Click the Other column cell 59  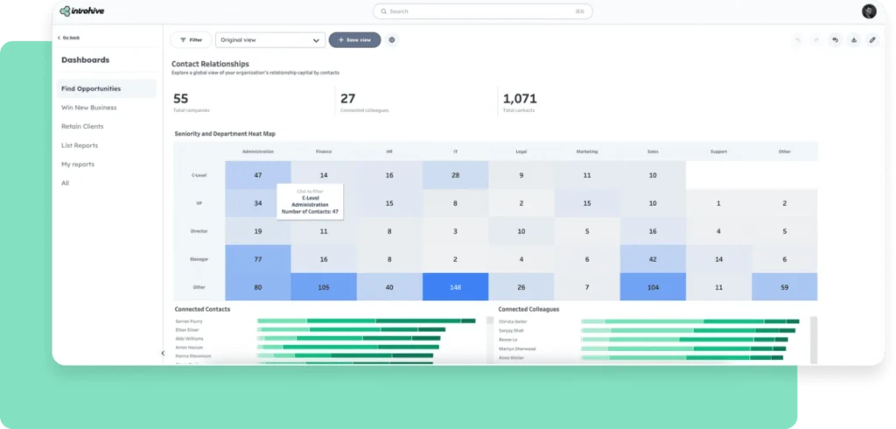coord(785,287)
